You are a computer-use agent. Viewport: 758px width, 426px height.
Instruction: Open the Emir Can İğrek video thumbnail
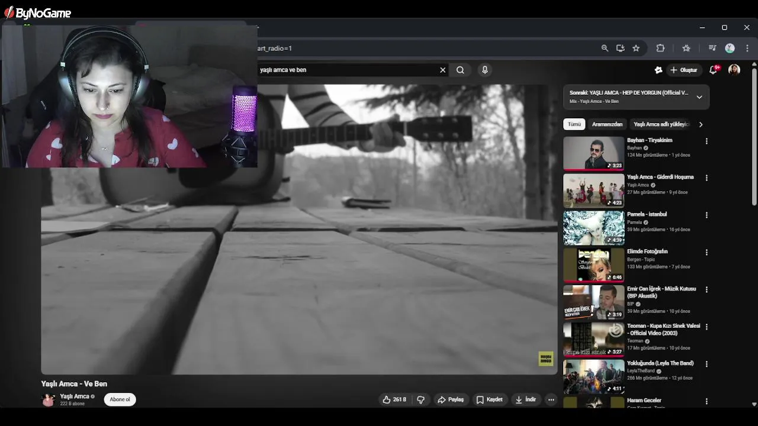click(593, 302)
